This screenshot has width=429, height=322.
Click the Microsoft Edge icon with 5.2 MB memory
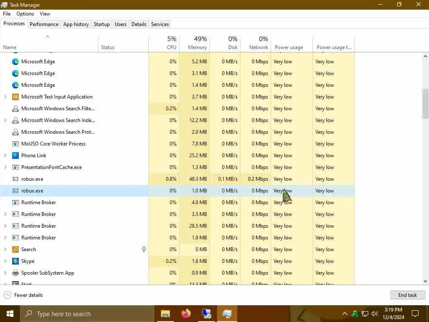pos(16,62)
